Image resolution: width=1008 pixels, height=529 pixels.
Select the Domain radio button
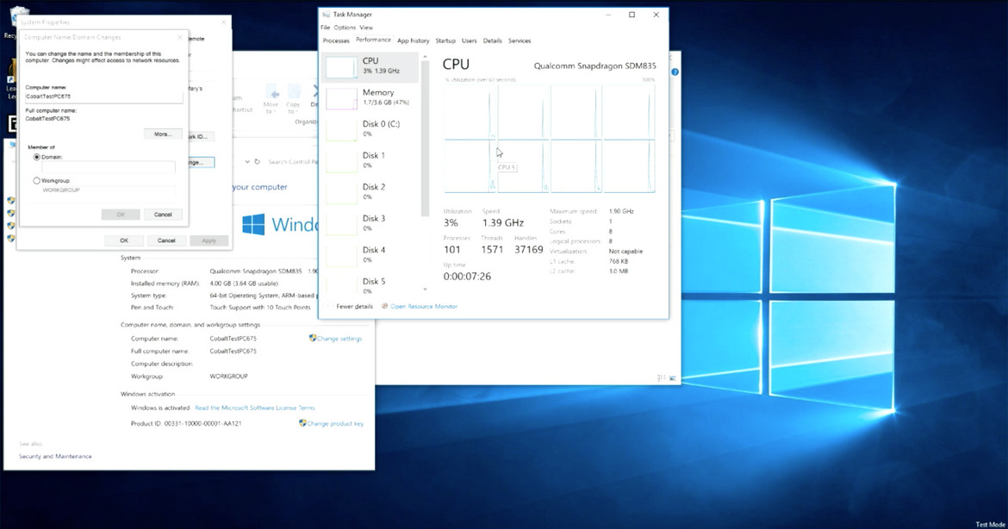pyautogui.click(x=37, y=157)
